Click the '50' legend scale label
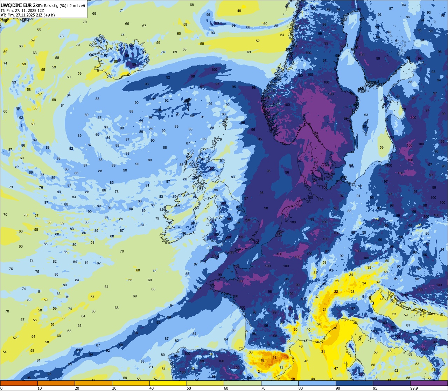 point(189,388)
